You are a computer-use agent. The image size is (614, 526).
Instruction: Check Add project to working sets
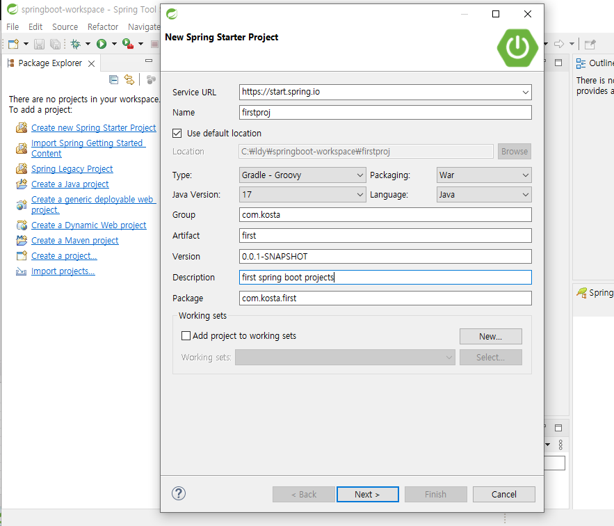click(x=186, y=336)
